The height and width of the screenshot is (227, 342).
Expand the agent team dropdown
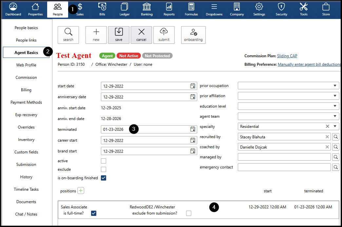pos(334,116)
